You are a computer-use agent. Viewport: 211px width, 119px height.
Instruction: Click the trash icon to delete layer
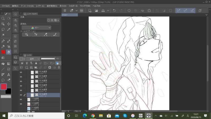click(x=59, y=67)
